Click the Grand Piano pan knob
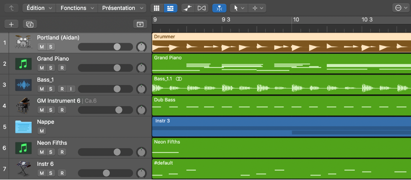 141,68
